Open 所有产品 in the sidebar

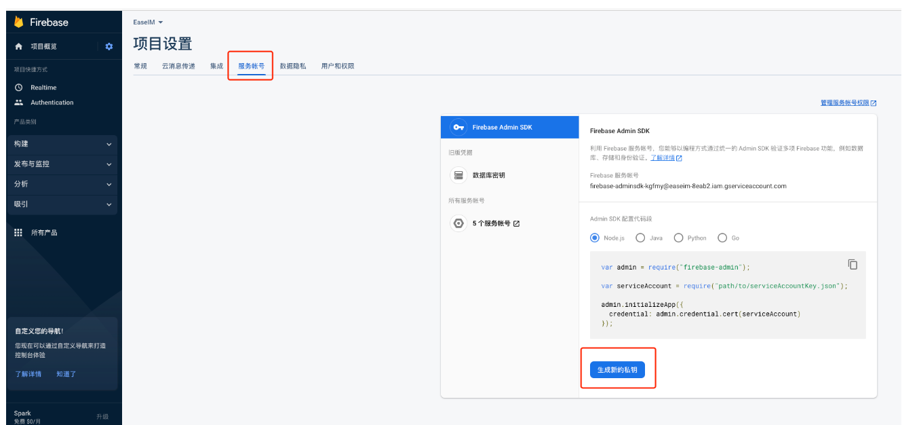44,232
